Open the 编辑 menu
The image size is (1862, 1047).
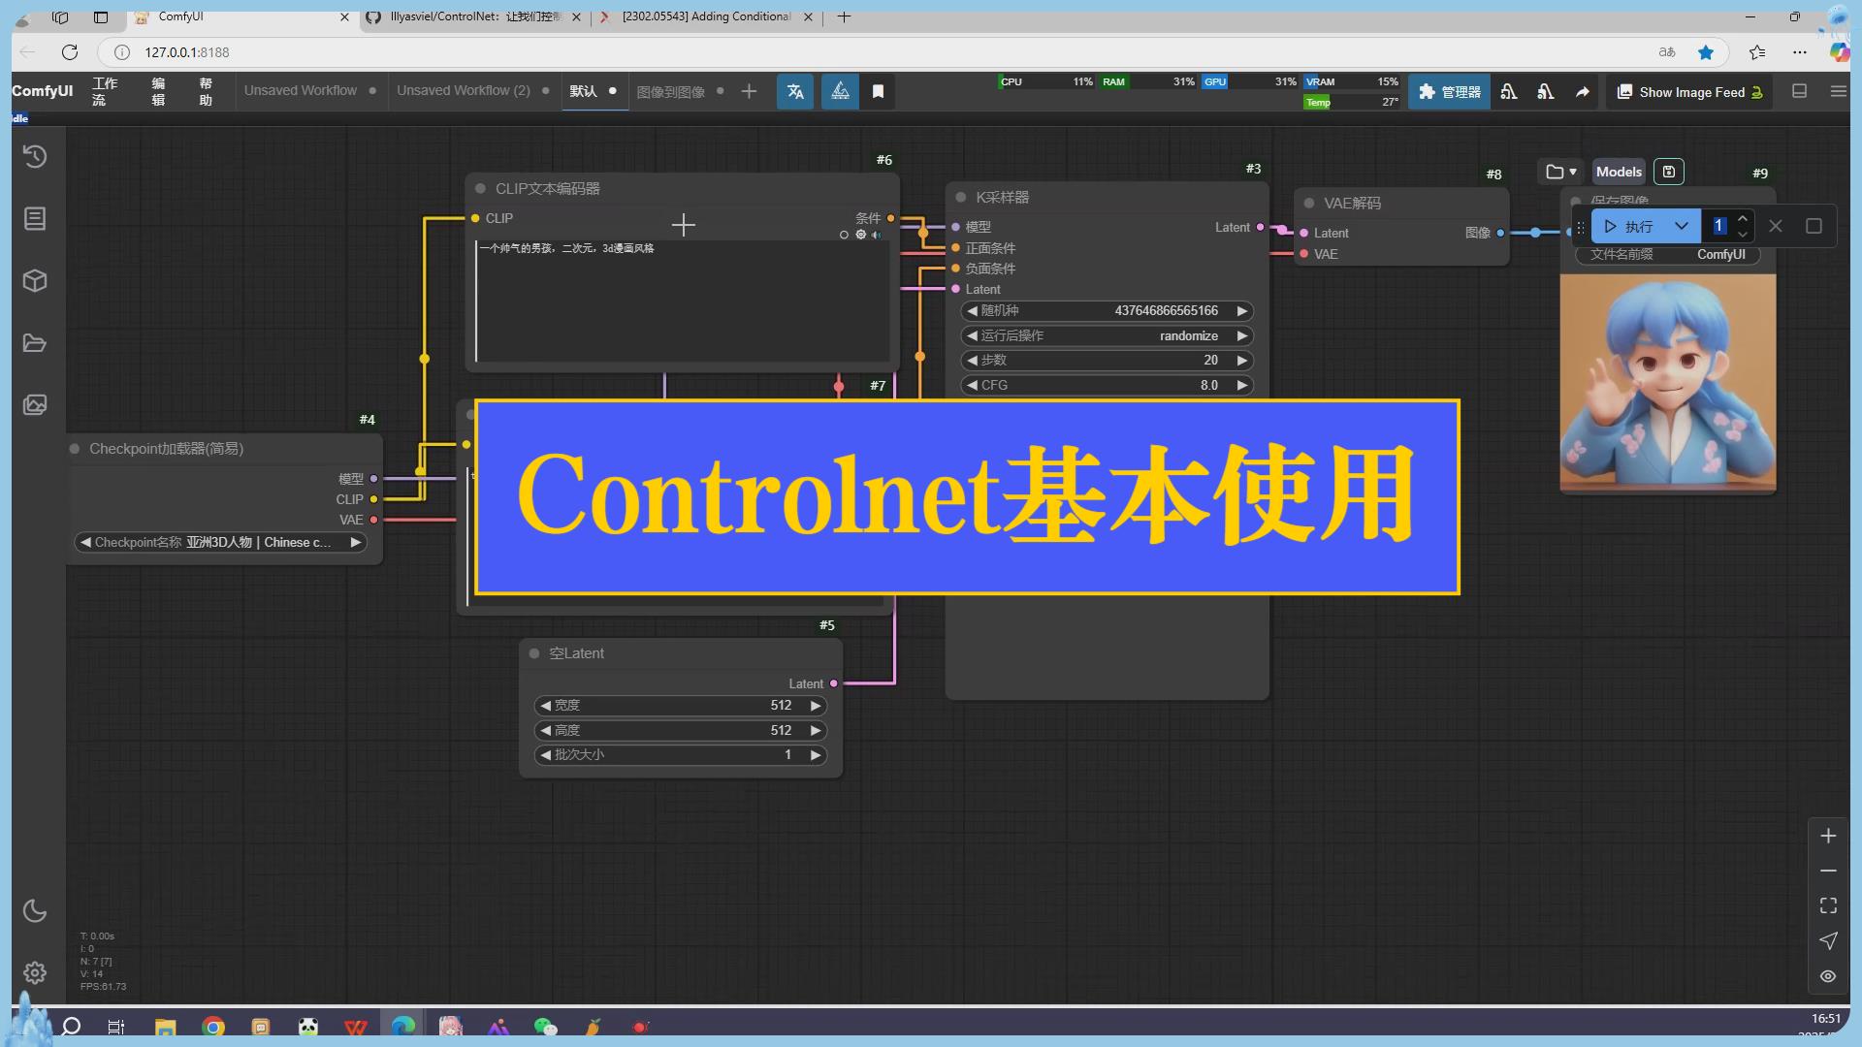(x=158, y=91)
